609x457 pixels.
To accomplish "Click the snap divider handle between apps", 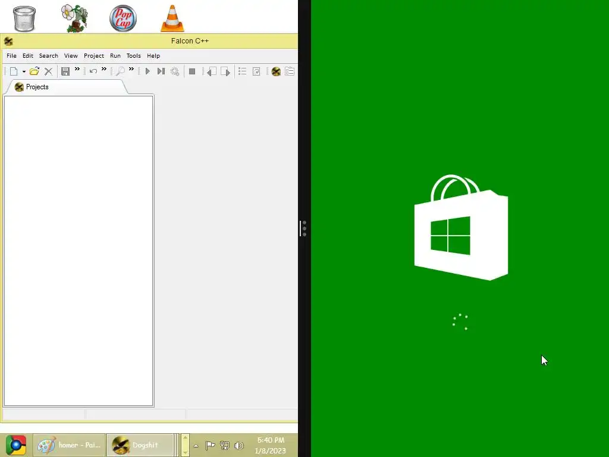I will click(x=304, y=228).
